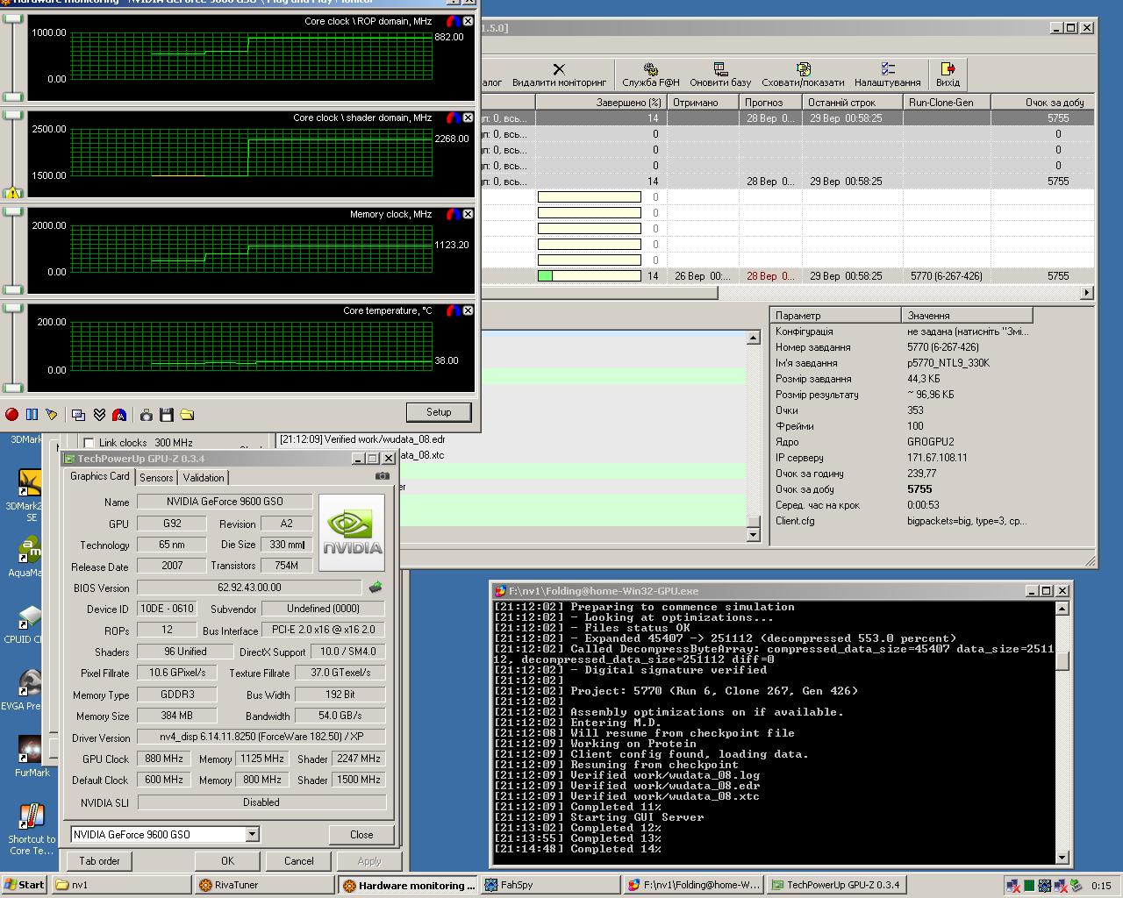
Task: Click Оновити базу toolbar button
Action: click(720, 75)
